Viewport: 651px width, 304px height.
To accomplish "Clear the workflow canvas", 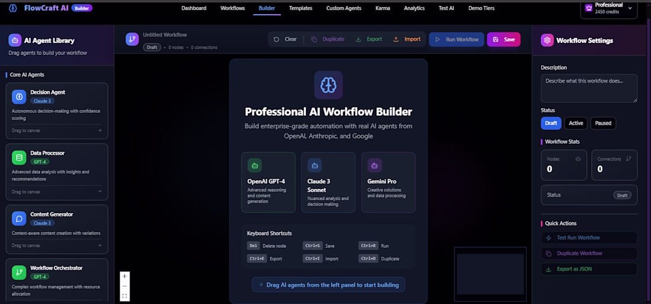I will click(285, 40).
